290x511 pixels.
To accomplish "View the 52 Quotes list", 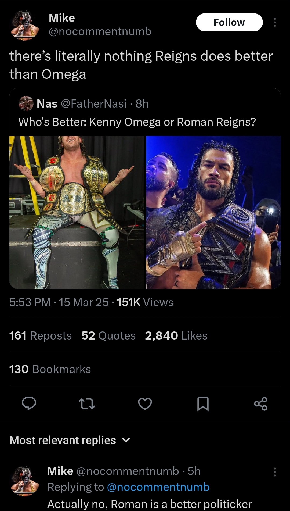I will [108, 335].
